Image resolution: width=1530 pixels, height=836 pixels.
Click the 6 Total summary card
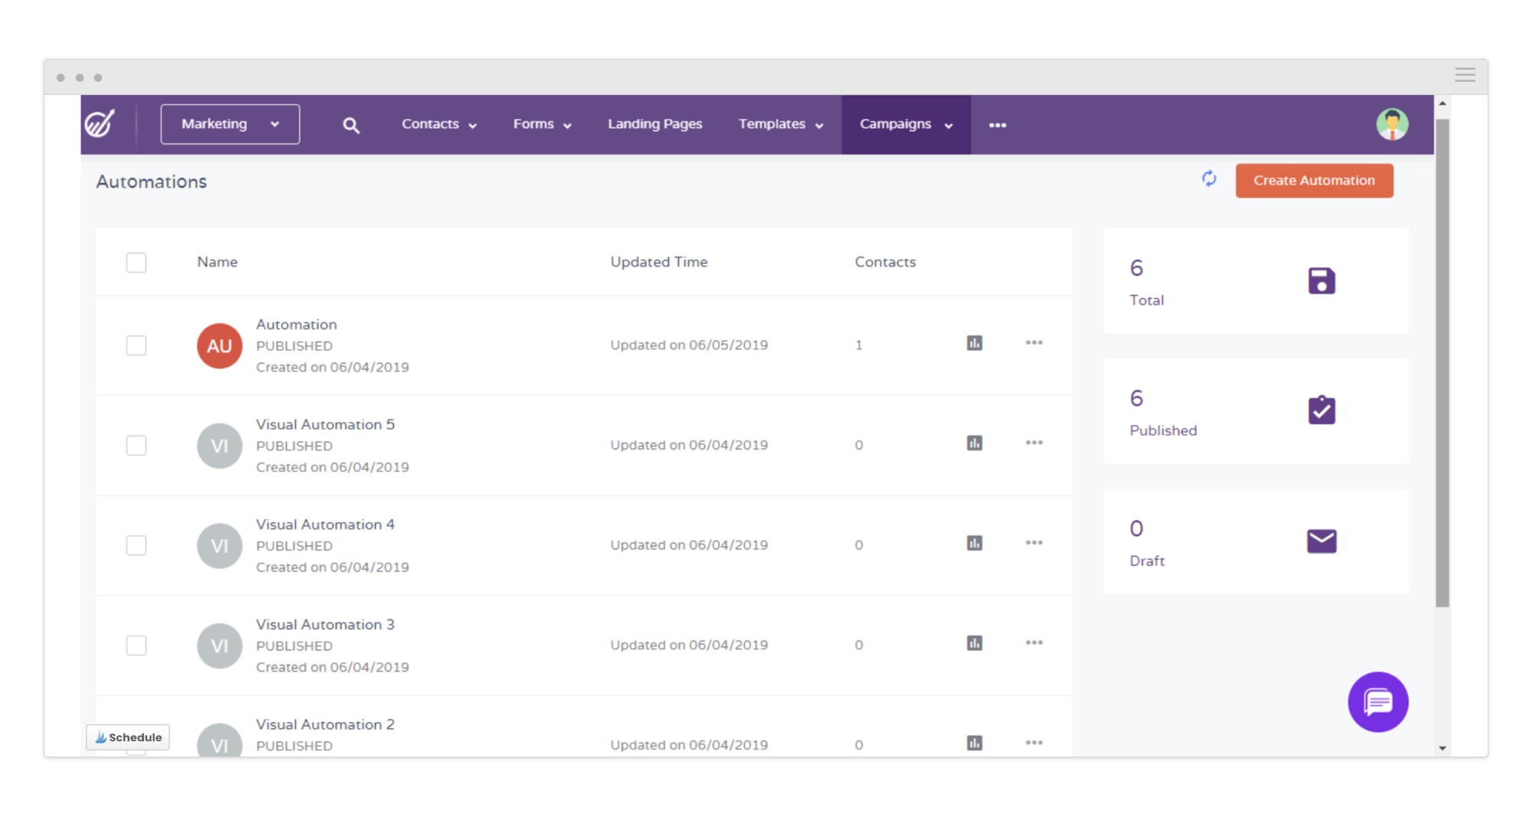pos(1255,281)
